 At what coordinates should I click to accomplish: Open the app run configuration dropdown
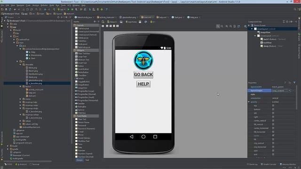pyautogui.click(x=62, y=9)
